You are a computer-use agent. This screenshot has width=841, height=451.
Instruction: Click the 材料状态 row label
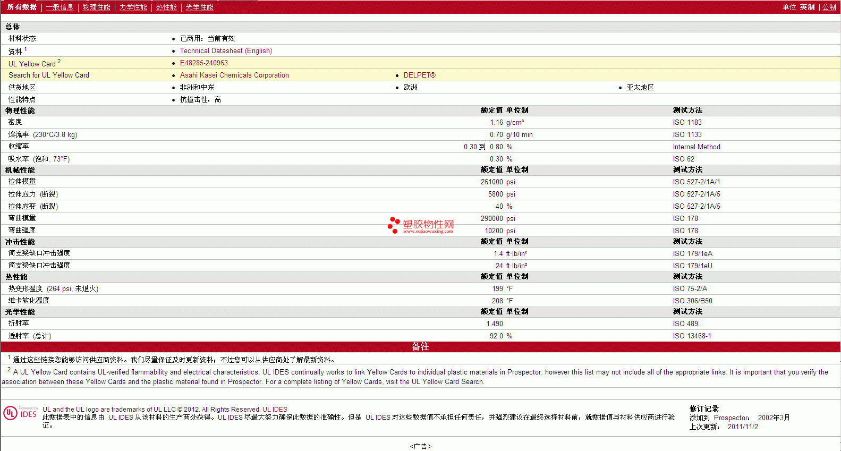(x=22, y=38)
